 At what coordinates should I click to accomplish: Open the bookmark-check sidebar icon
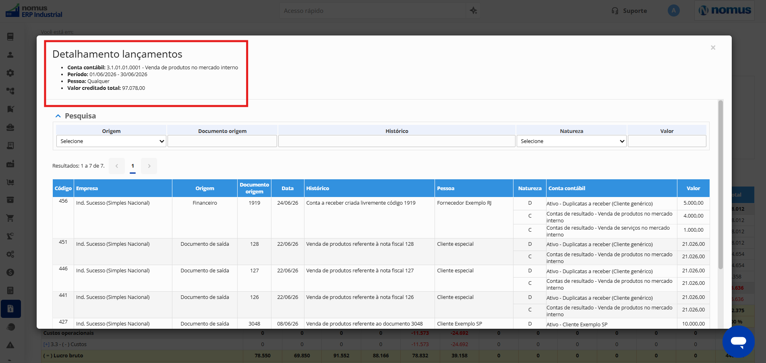[x=10, y=109]
